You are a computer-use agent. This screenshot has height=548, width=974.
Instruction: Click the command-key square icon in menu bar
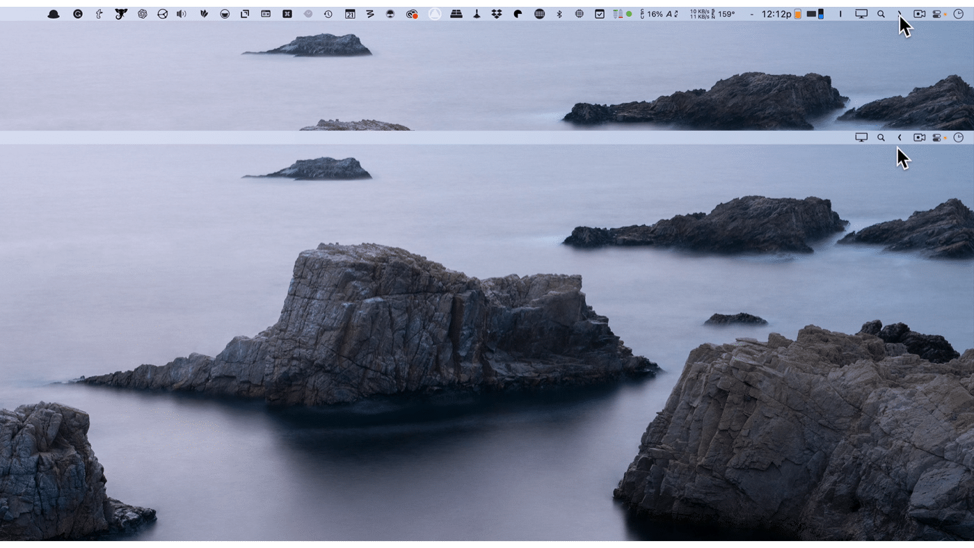287,14
